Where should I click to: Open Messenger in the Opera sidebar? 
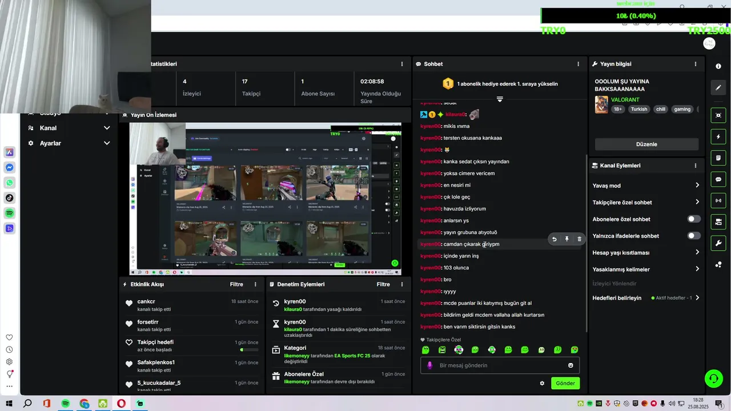(x=10, y=168)
